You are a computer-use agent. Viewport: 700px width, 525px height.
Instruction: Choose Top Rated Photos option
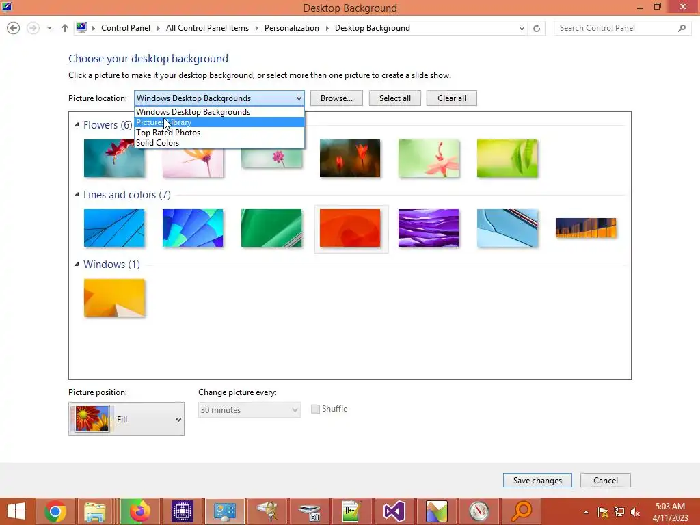point(219,133)
